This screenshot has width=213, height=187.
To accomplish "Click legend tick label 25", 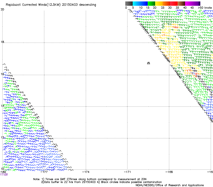I will (x=163, y=8).
